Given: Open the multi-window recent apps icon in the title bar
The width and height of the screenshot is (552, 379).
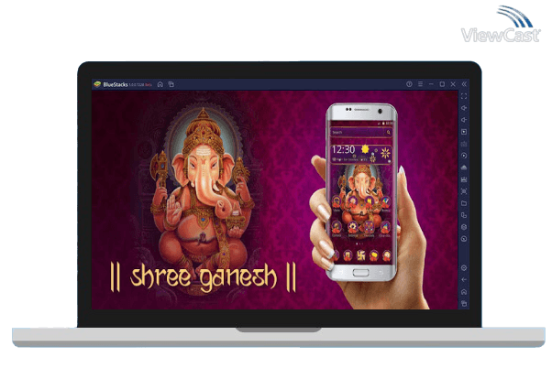Looking at the screenshot, I should (171, 84).
